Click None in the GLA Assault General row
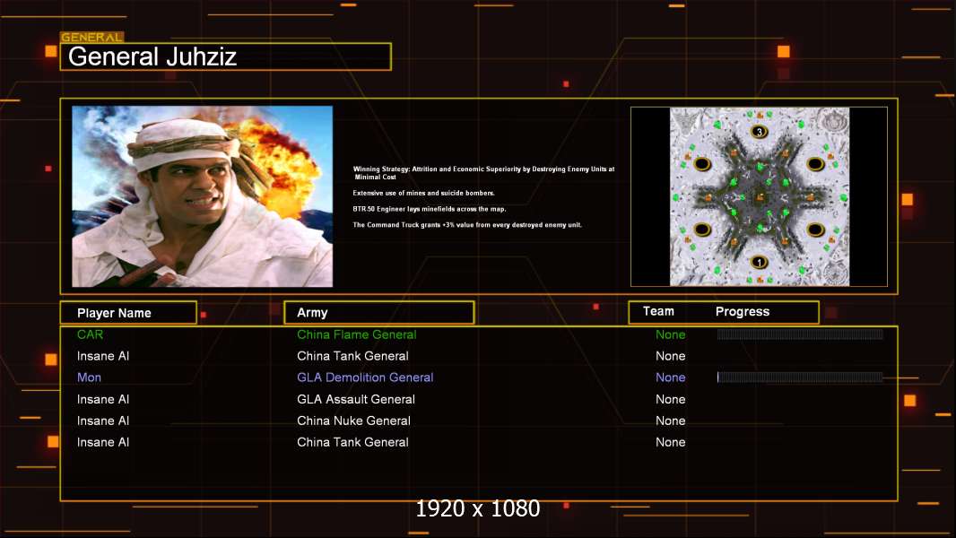The width and height of the screenshot is (956, 538). coord(671,399)
